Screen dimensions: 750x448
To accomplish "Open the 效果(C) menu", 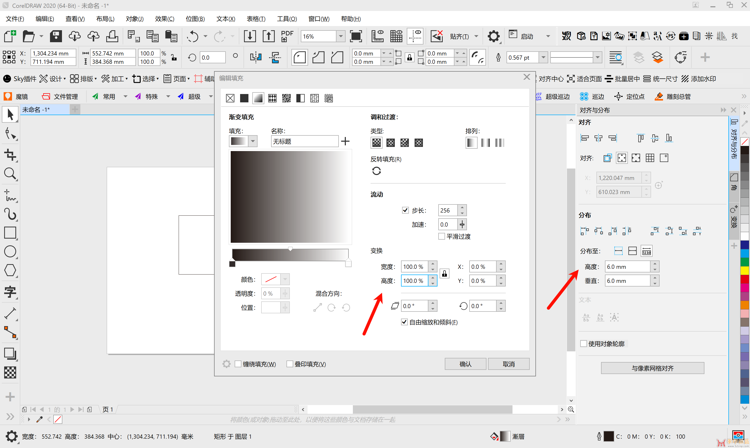I will [x=165, y=19].
